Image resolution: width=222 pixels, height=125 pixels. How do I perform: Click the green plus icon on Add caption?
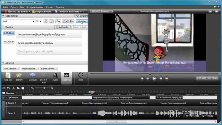57,27
